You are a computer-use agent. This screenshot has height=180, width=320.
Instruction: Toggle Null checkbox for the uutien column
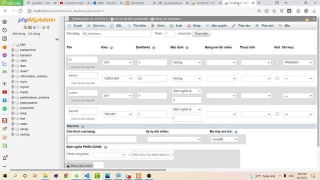277,95
